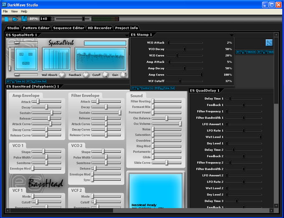The height and width of the screenshot is (218, 284).
Task: Click SpatialVerb Line Out port
Action: pos(41,81)
